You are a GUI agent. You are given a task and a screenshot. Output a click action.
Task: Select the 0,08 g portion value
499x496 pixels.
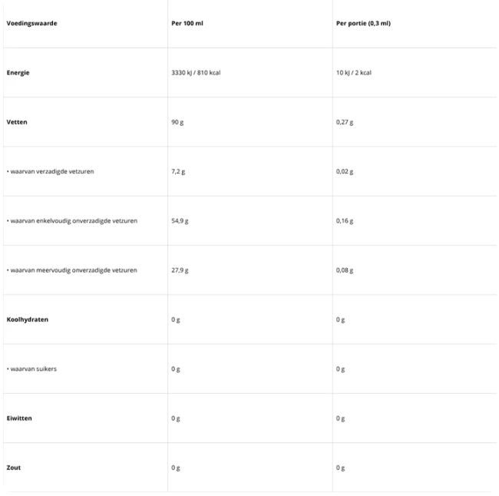pos(345,269)
